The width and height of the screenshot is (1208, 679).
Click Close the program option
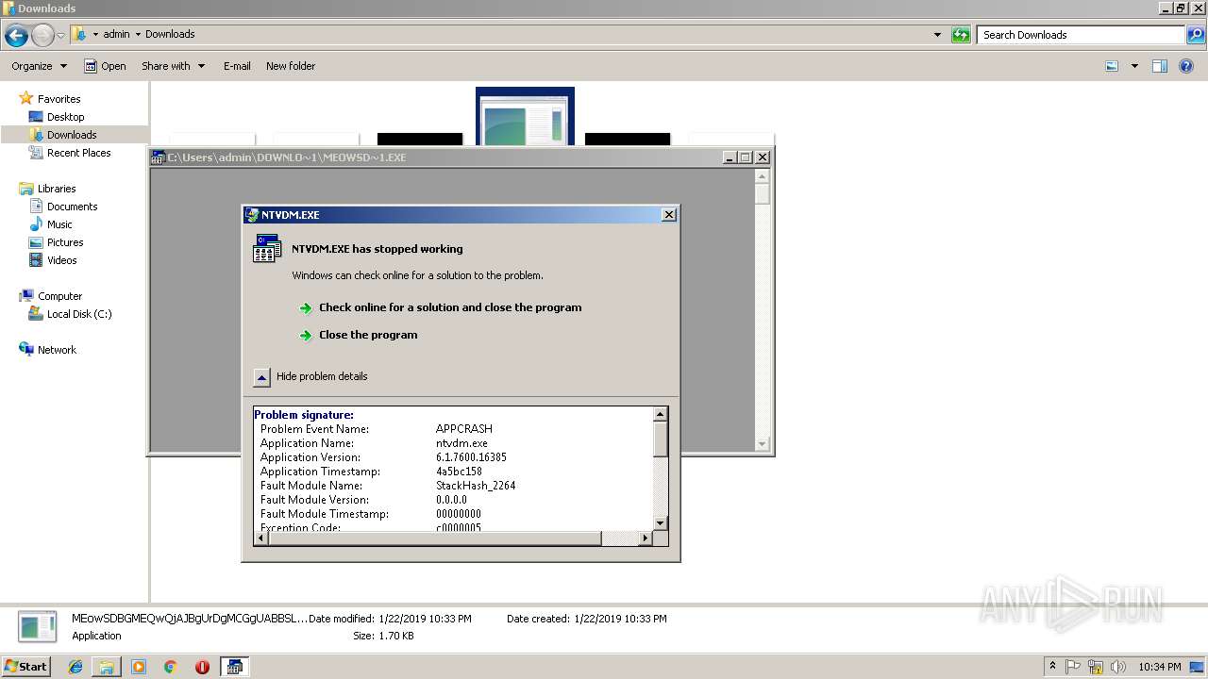[x=368, y=335]
